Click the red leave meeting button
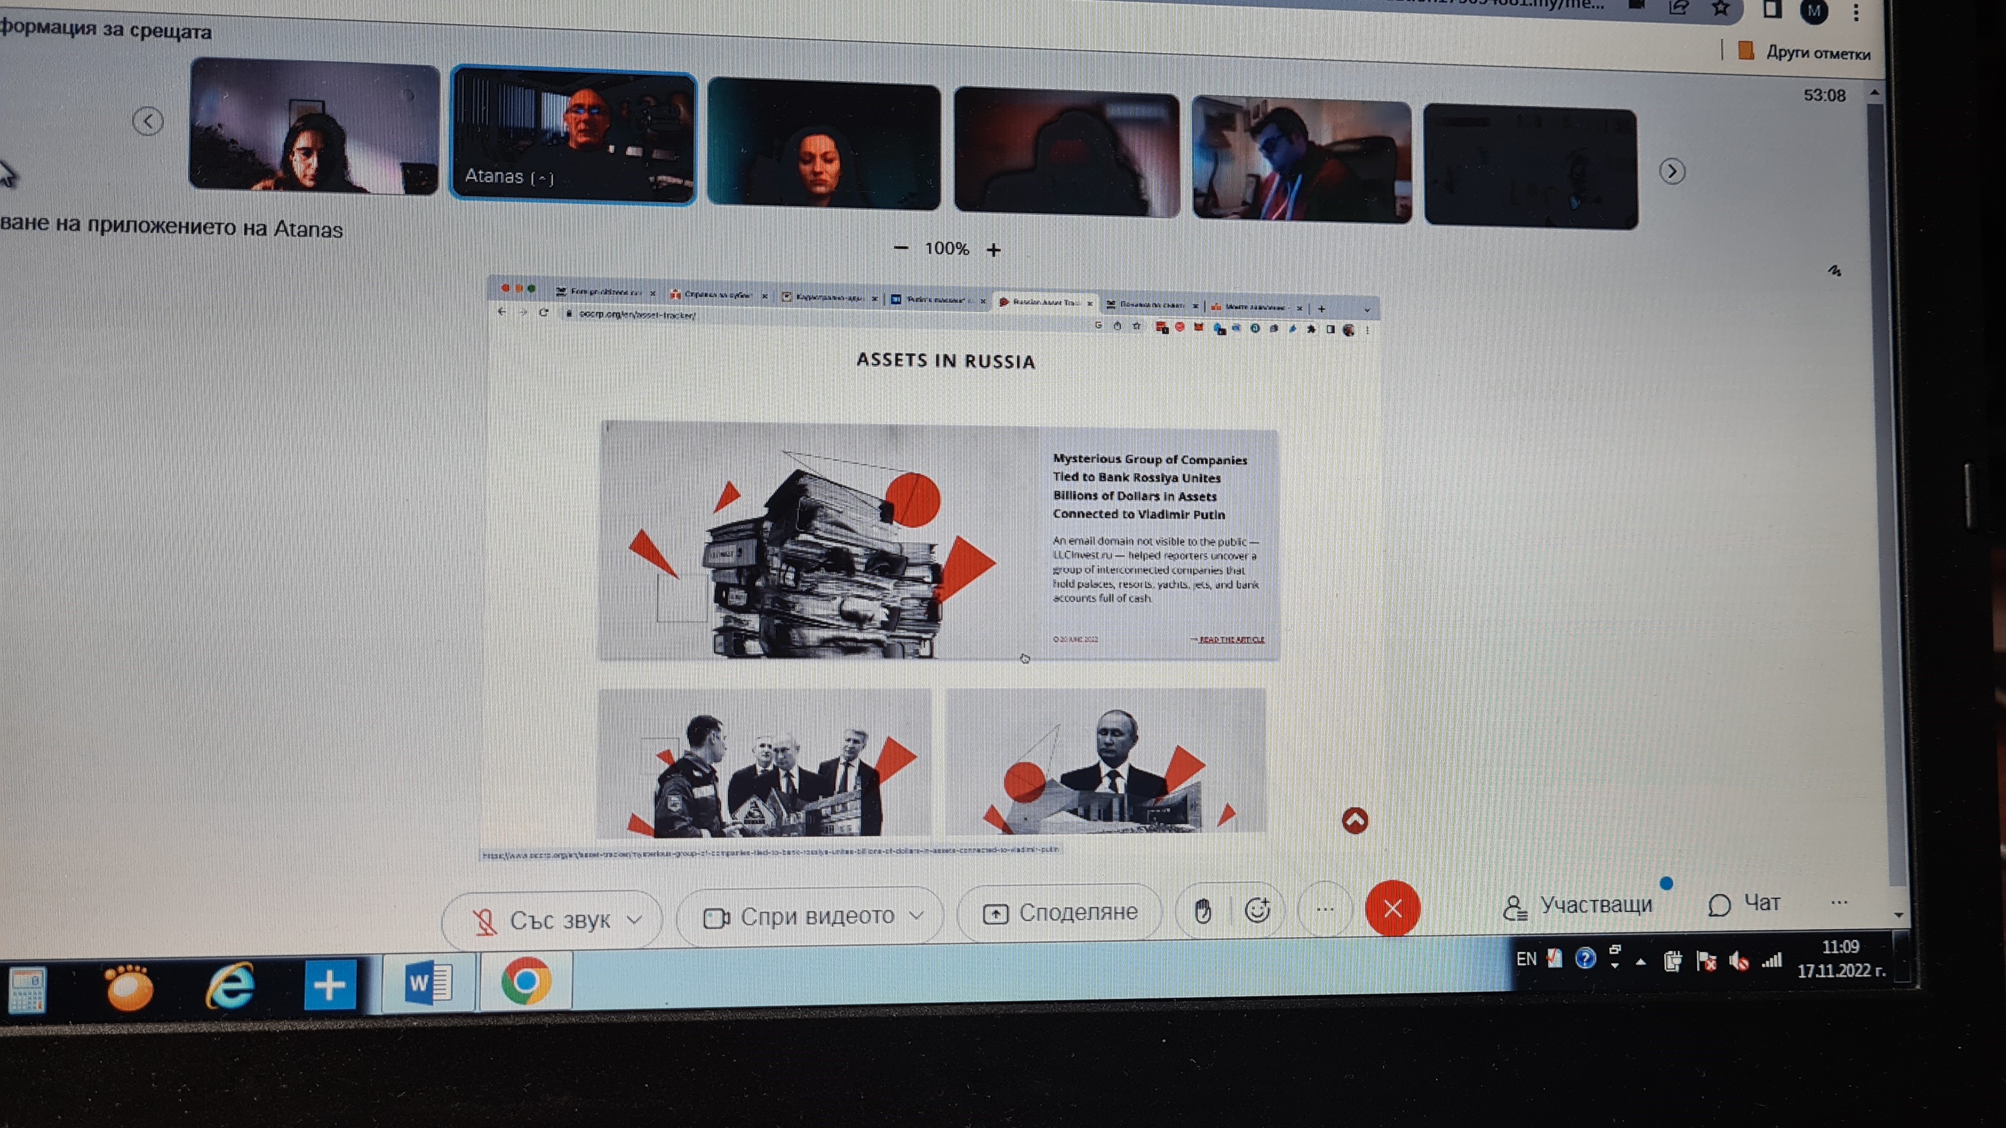Viewport: 2006px width, 1128px height. [1393, 907]
